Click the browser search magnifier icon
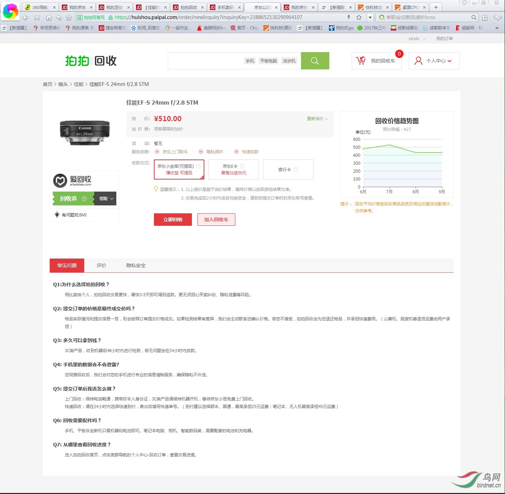 click(x=474, y=17)
